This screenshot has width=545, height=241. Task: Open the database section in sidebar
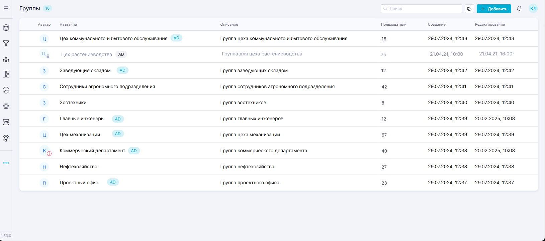pos(6,28)
